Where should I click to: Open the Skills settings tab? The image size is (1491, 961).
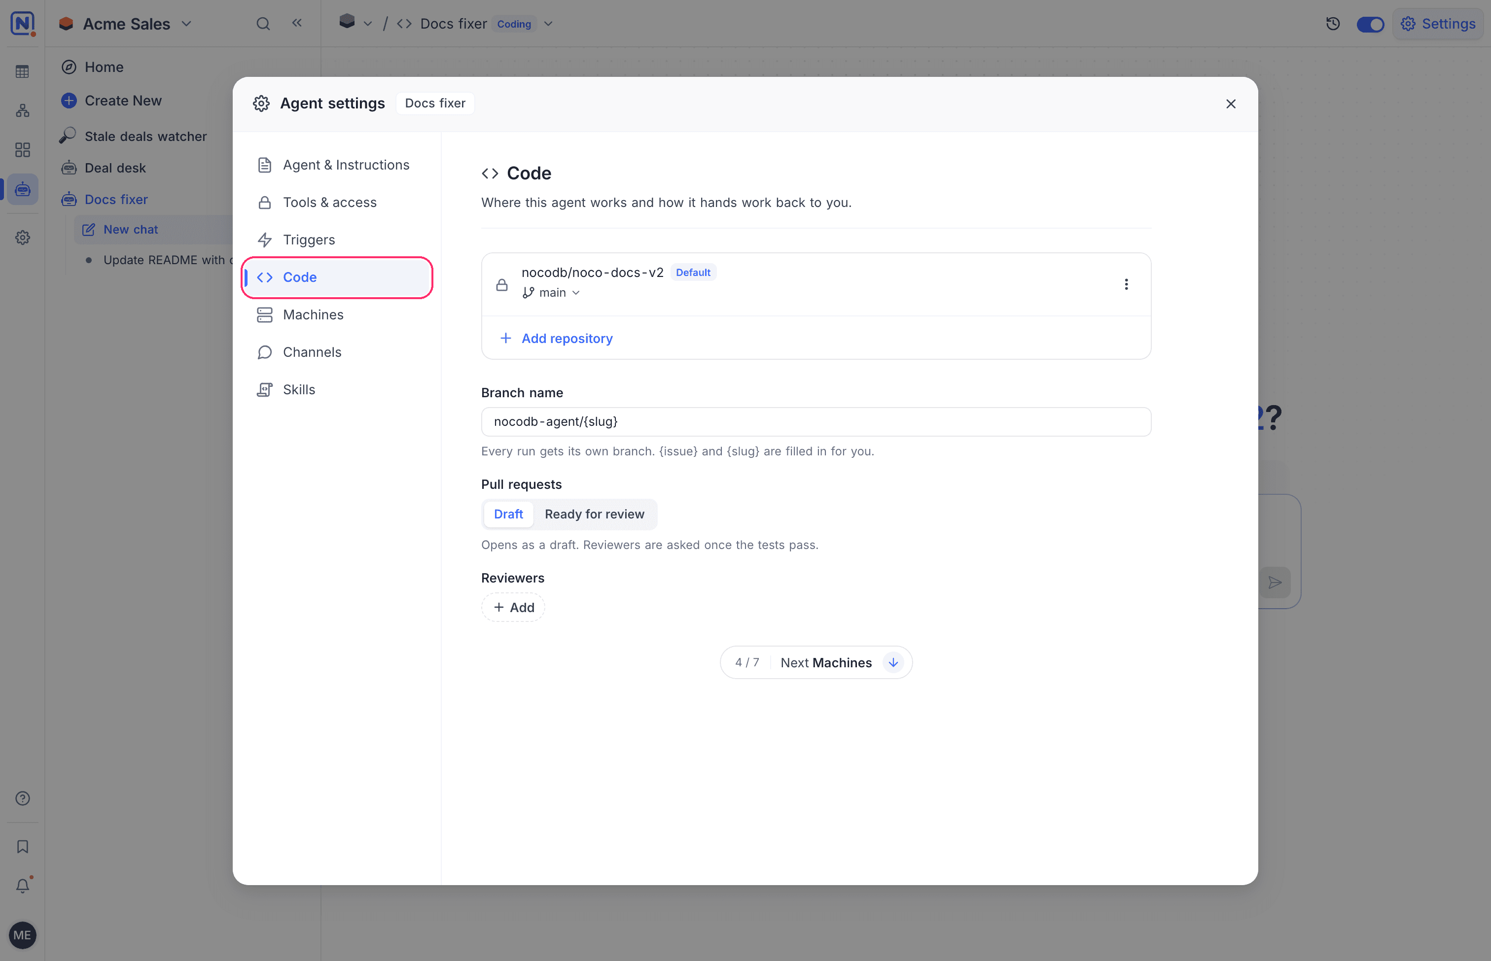(x=337, y=389)
